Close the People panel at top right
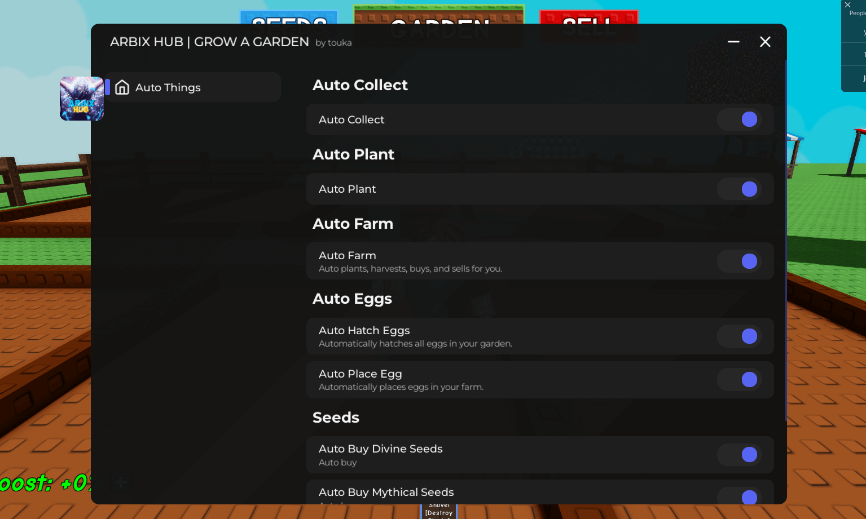The height and width of the screenshot is (519, 866). coord(847,5)
